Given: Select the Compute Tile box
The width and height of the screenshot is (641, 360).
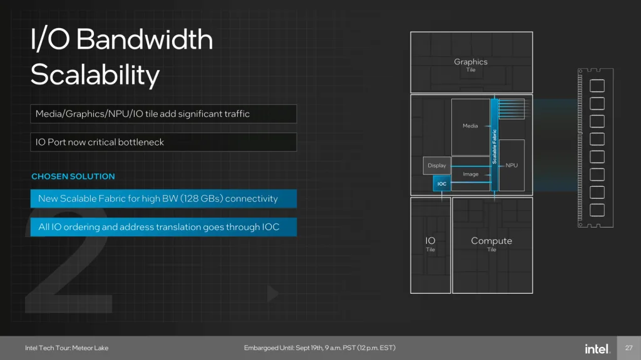Looking at the screenshot, I should tap(492, 244).
